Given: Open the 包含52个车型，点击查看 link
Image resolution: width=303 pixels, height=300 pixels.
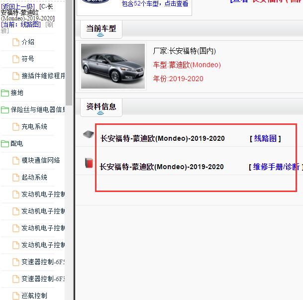Looking at the screenshot, I should click(x=155, y=3).
